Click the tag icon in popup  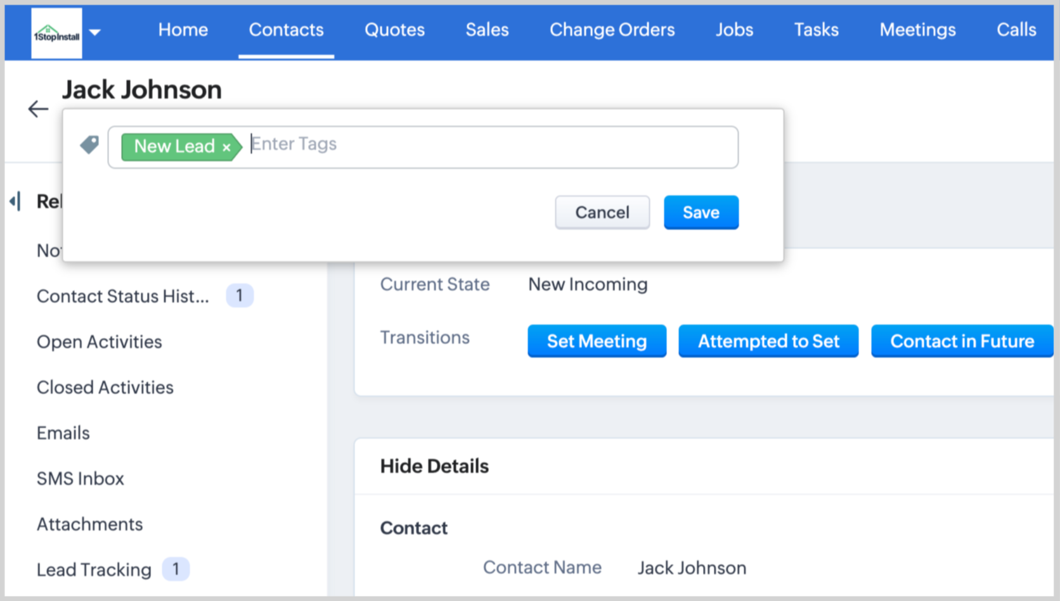(x=89, y=145)
